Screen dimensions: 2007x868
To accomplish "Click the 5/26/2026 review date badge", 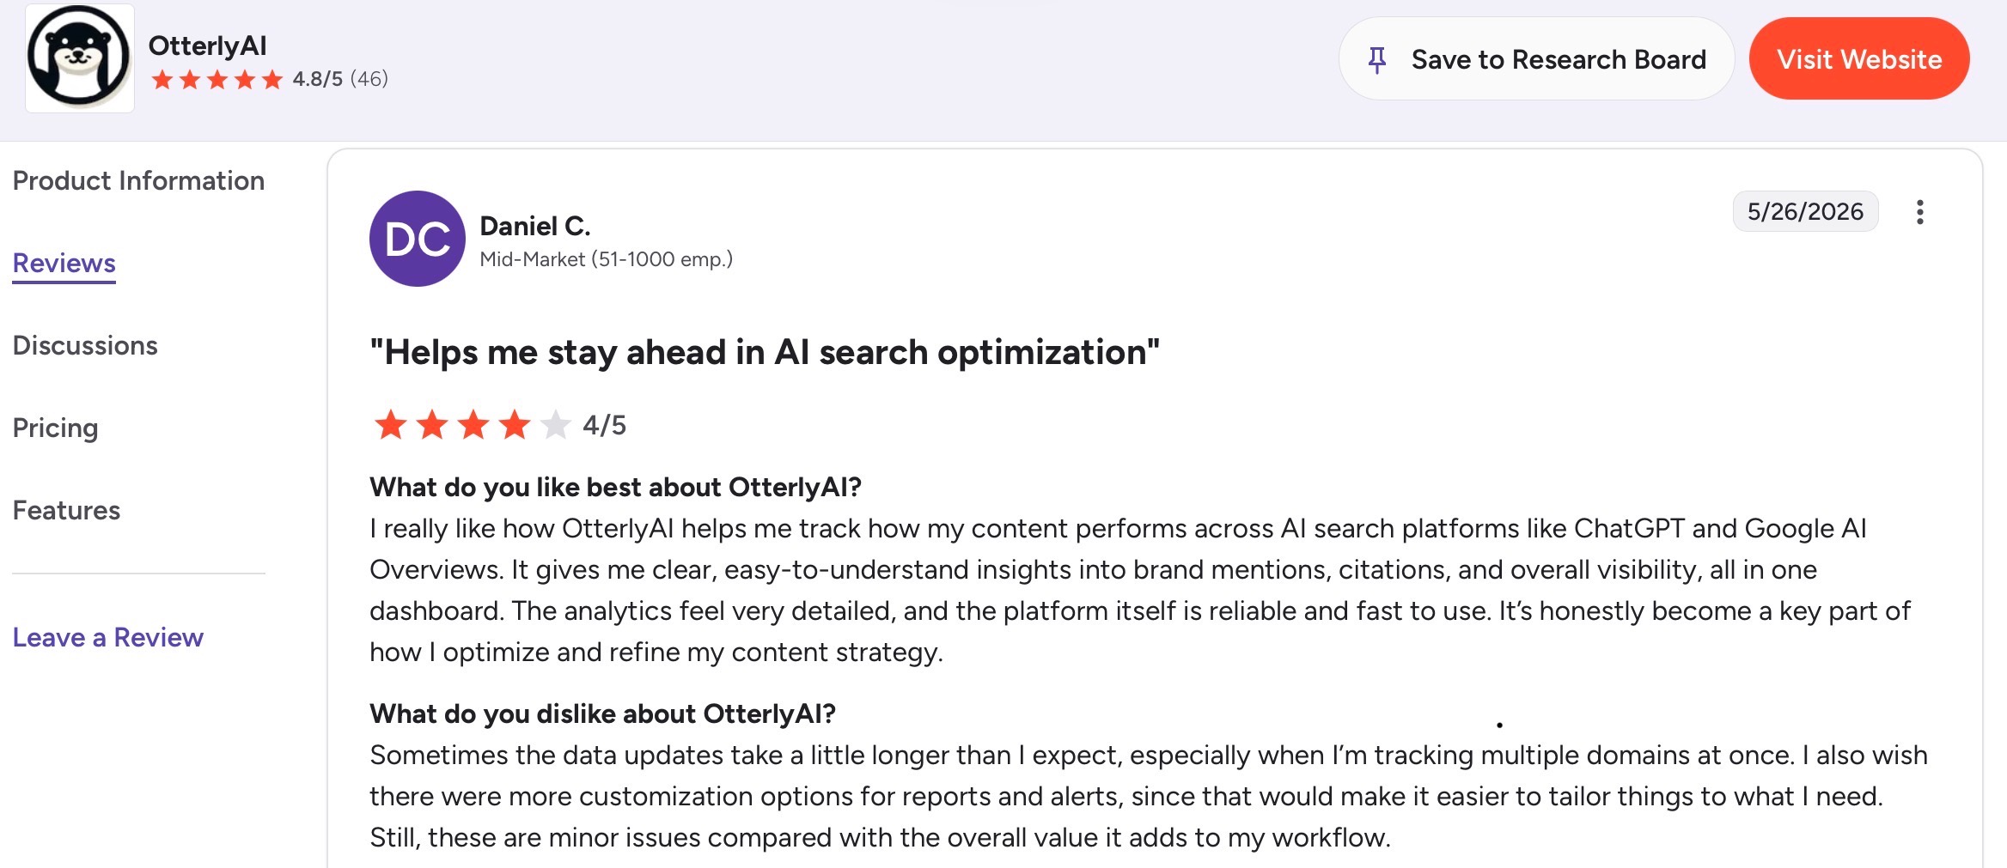I will 1805,211.
